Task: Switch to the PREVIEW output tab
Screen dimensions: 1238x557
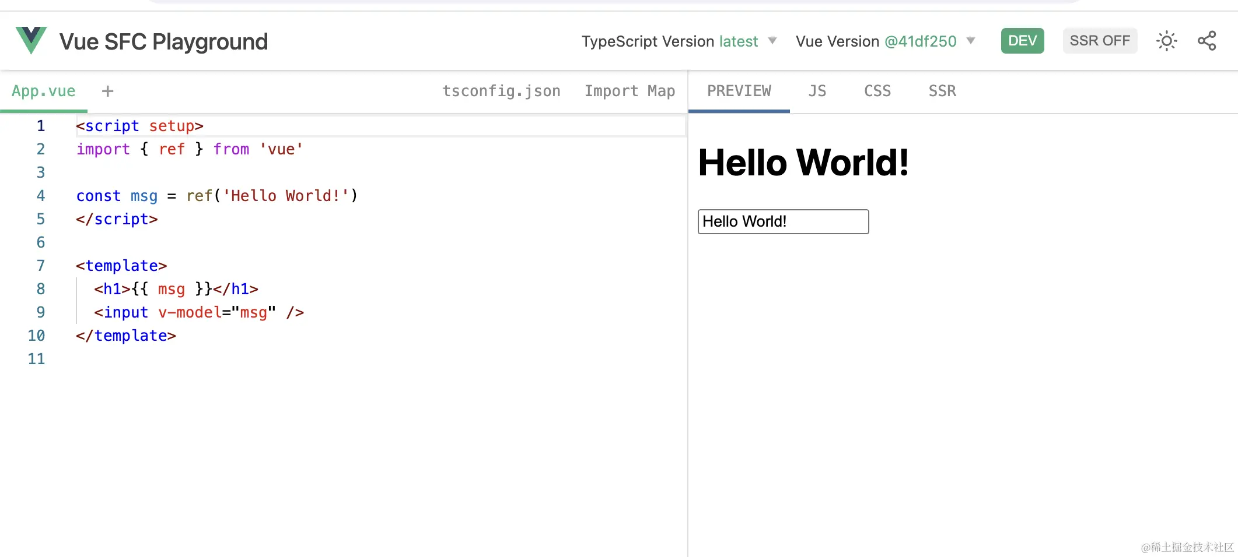Action: (x=739, y=91)
